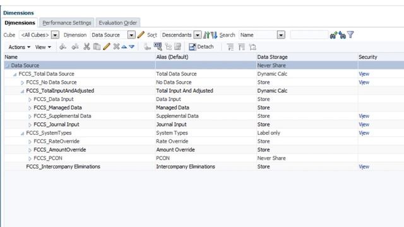
Task: Collapse the Data Source root node
Action: point(7,66)
